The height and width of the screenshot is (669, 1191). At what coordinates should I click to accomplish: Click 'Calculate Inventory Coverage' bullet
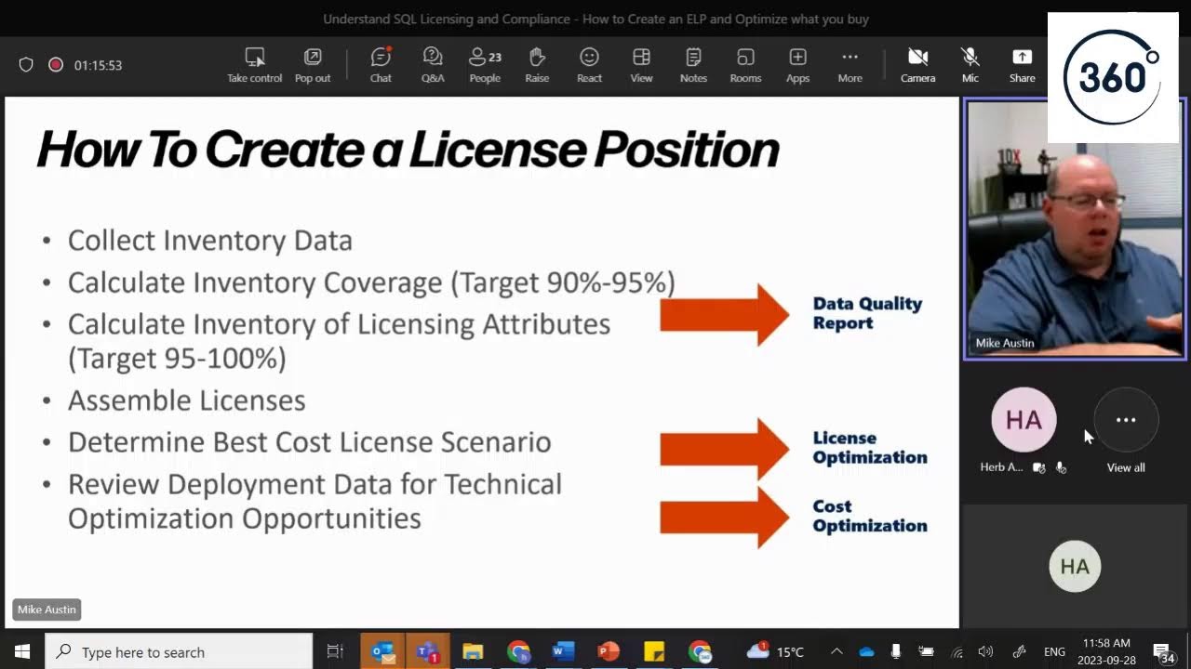tap(371, 282)
